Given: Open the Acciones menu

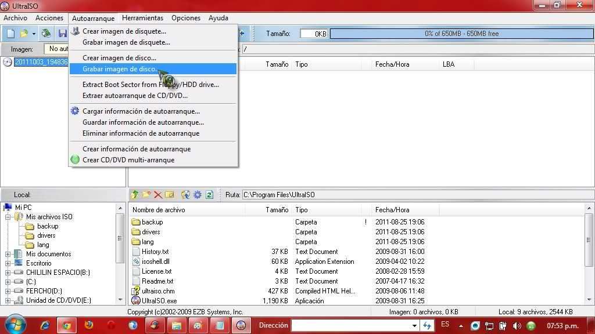Looking at the screenshot, I should coord(49,18).
